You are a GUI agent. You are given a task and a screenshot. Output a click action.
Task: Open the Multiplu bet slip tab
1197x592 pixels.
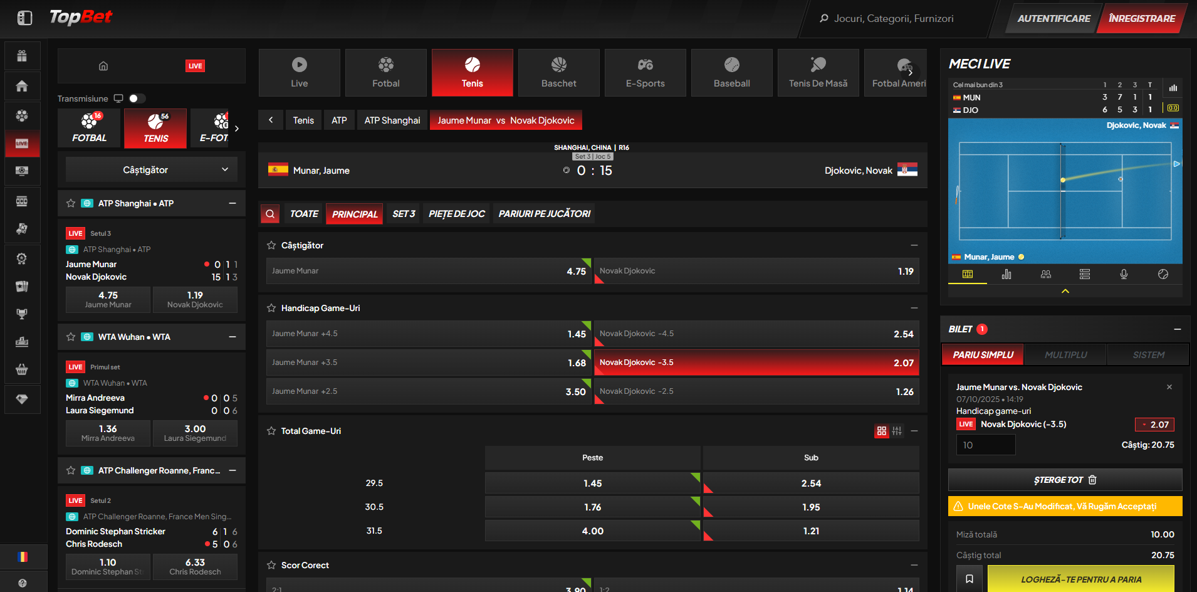(1065, 354)
